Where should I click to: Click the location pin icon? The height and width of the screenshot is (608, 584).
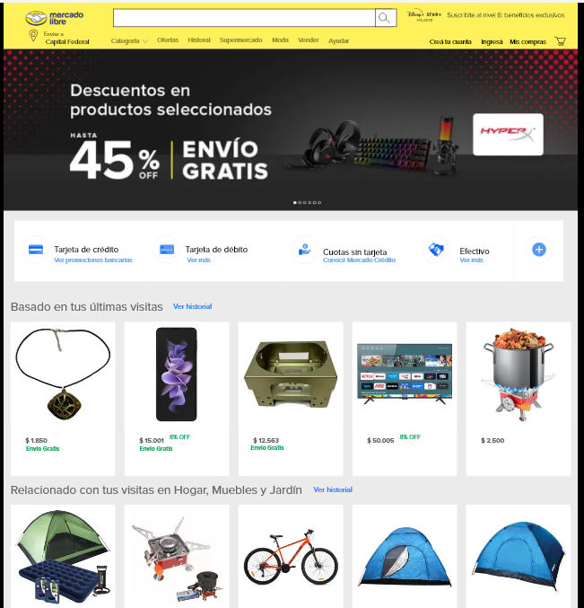click(x=34, y=36)
